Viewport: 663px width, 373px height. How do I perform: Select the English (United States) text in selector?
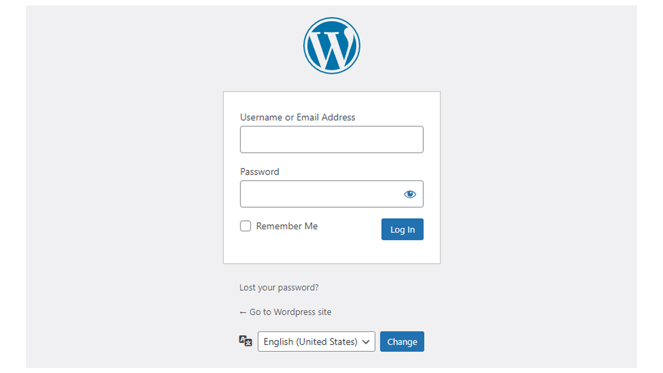311,342
